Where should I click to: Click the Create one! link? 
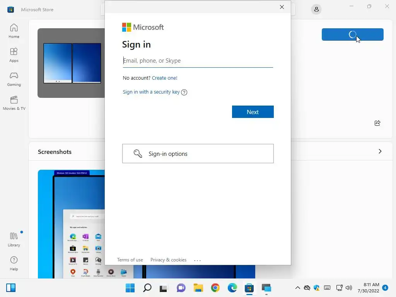[165, 78]
